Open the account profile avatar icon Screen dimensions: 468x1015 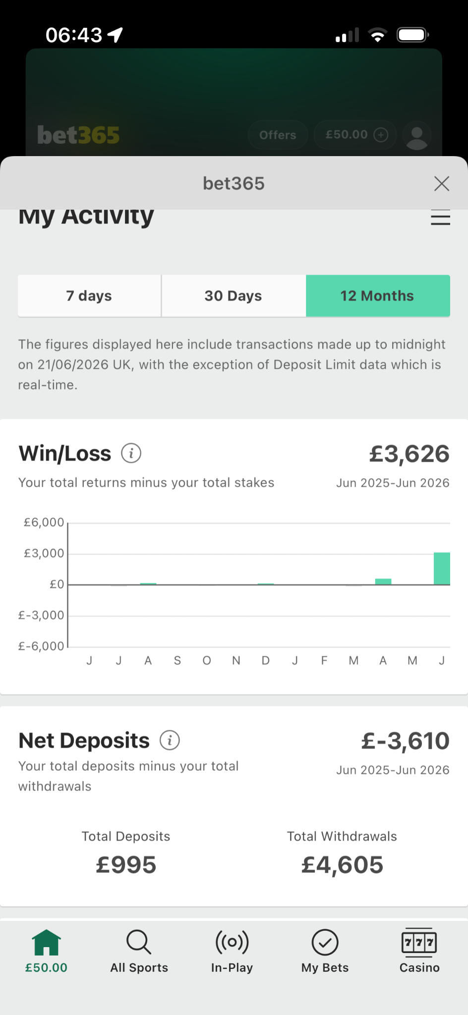click(x=417, y=135)
